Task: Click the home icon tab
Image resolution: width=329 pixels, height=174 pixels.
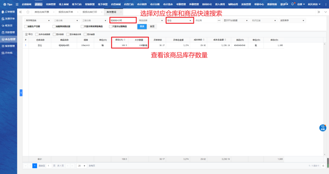Action: [x=28, y=12]
